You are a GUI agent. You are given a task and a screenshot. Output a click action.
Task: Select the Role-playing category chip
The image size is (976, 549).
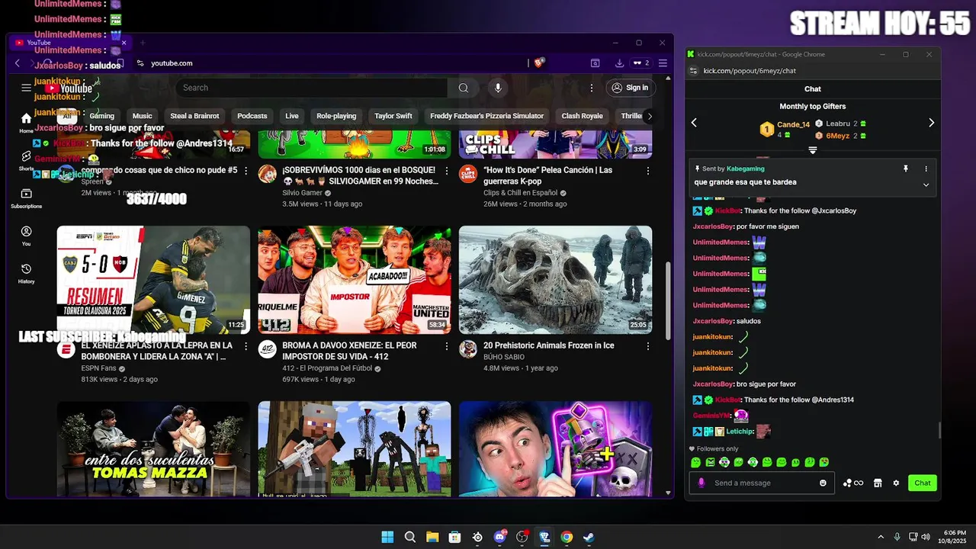(x=336, y=116)
